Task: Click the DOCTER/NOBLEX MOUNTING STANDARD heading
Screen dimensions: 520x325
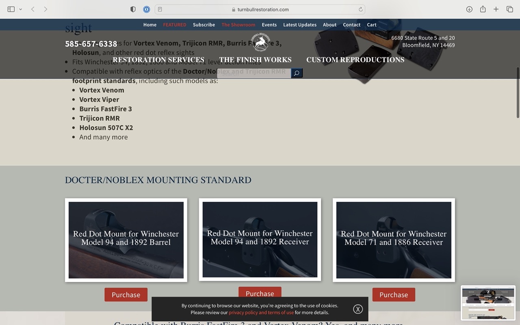Action: click(x=158, y=180)
